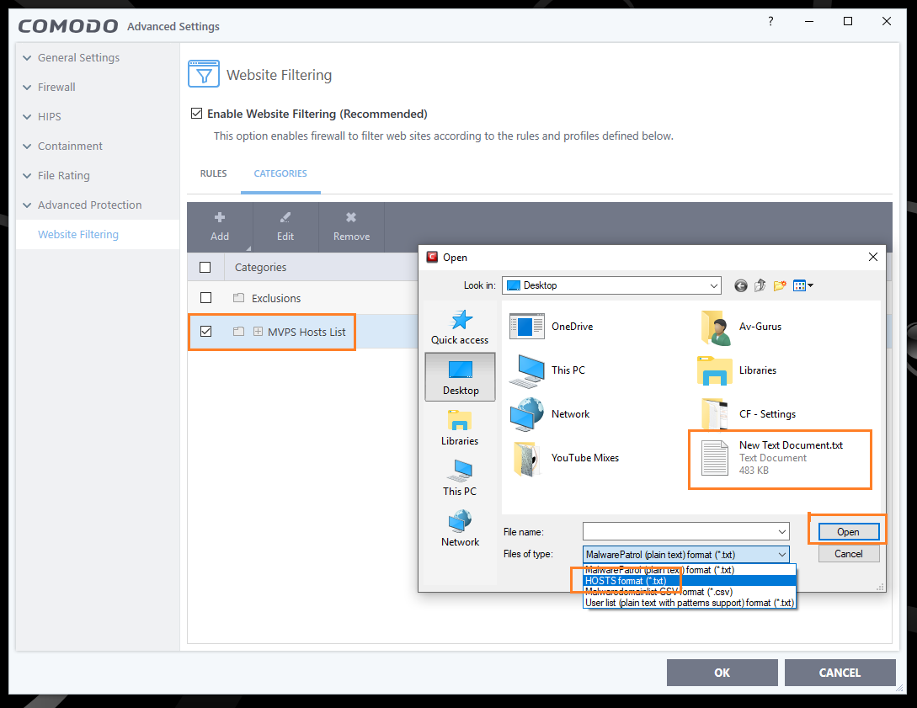The height and width of the screenshot is (708, 917).
Task: Toggle the Categories header select-all checkbox
Action: 205,267
